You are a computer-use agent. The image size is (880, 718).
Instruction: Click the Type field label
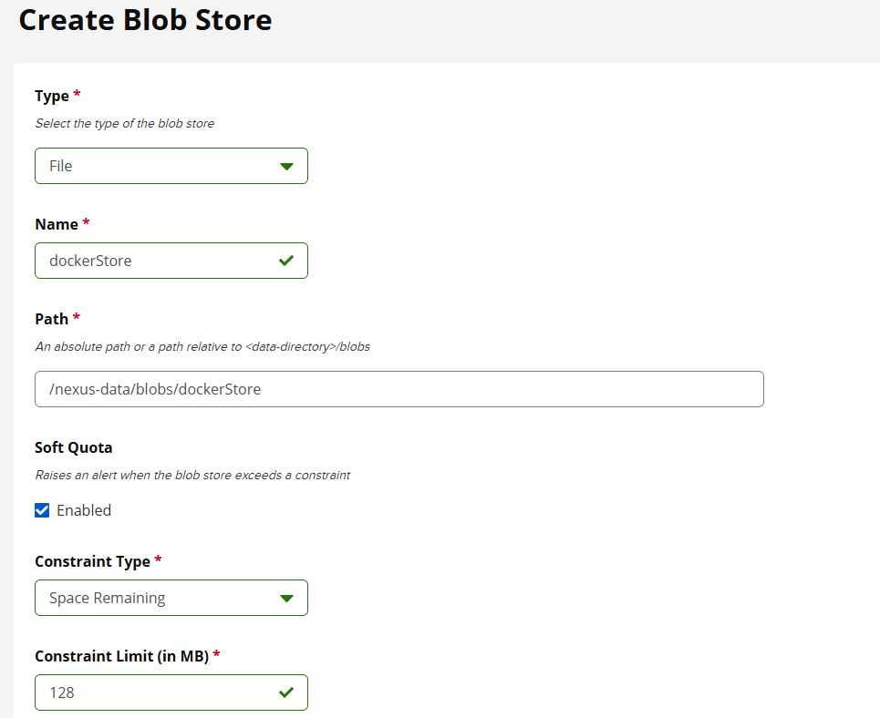coord(52,97)
